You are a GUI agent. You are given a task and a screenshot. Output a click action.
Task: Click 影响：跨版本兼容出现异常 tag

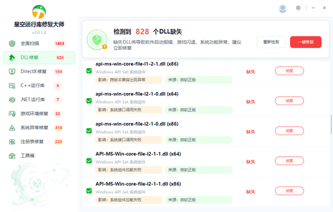[x=129, y=80]
